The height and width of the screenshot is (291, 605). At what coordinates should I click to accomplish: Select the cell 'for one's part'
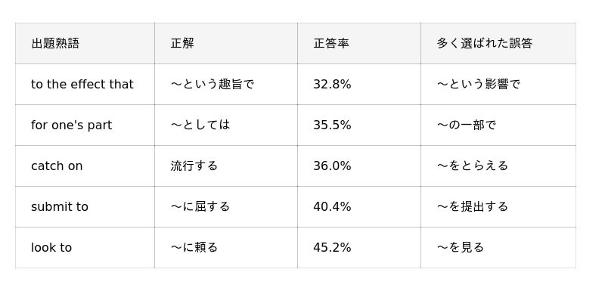coord(85,125)
